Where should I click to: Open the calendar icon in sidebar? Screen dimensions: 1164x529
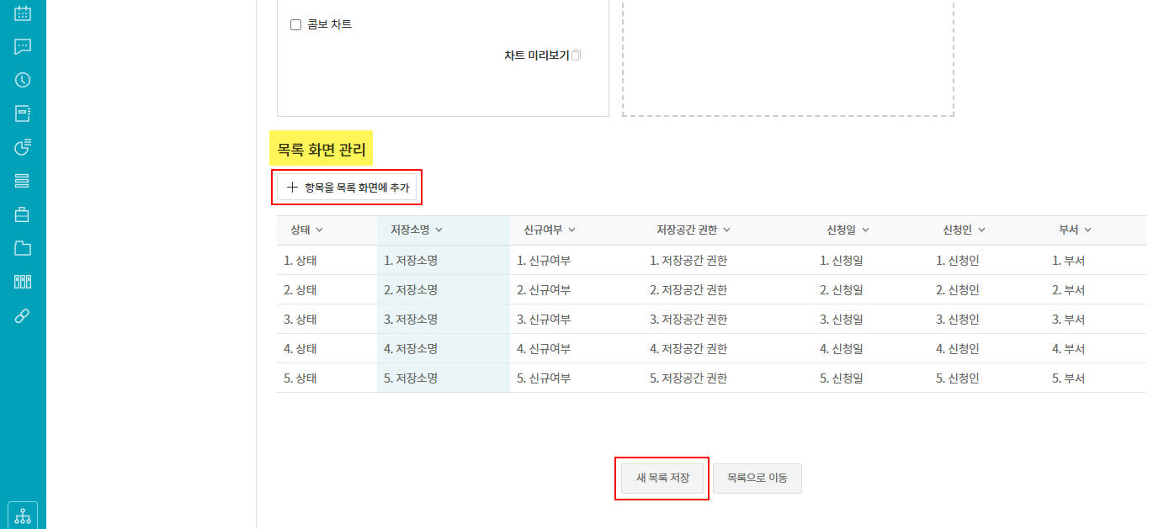click(23, 13)
